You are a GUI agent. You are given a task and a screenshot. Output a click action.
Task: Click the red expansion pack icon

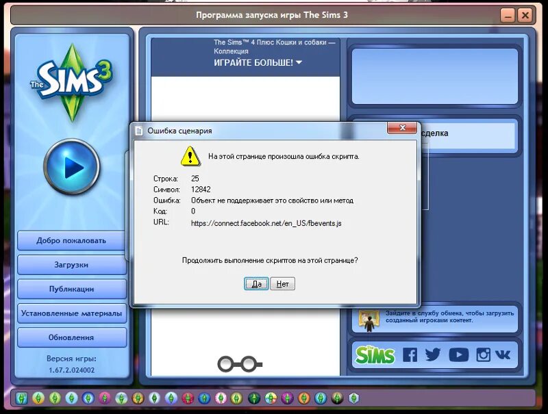pos(188,398)
